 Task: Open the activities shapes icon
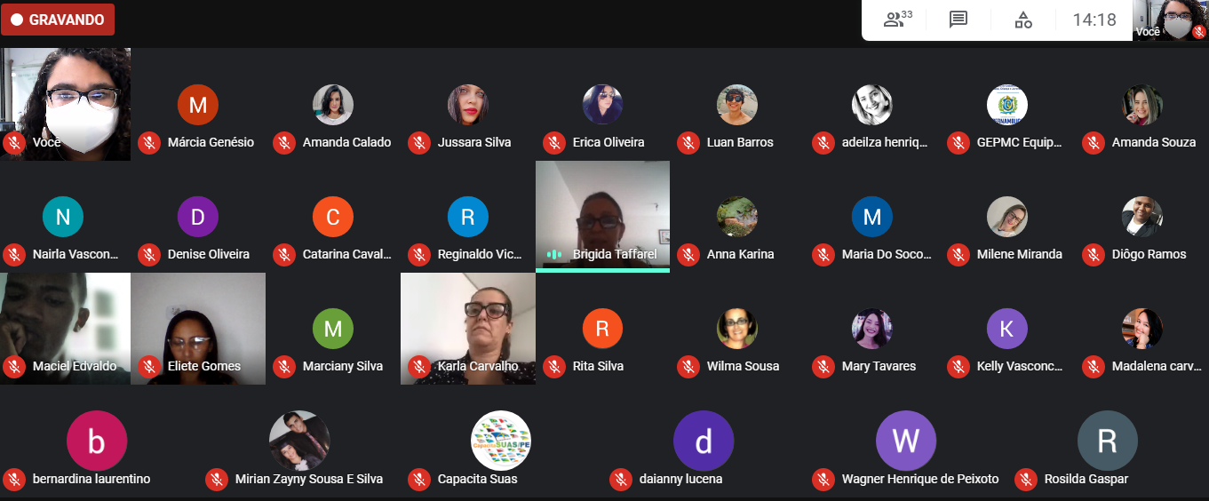pos(1023,20)
